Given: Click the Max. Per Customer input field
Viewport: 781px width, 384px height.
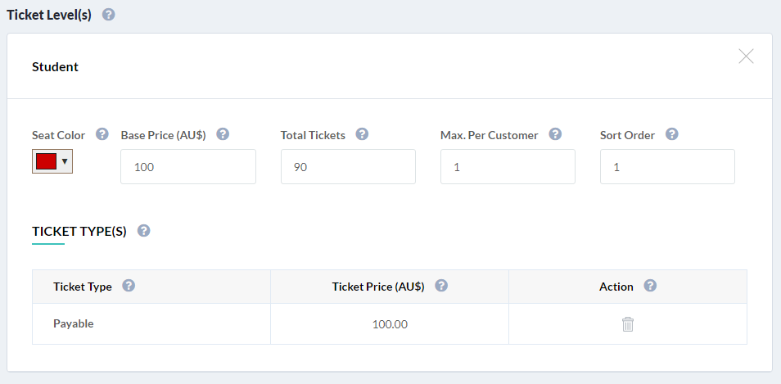Looking at the screenshot, I should tap(508, 167).
